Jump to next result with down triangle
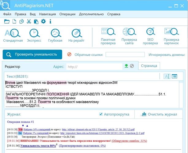Screen dimensions: 188x153 click(23, 126)
